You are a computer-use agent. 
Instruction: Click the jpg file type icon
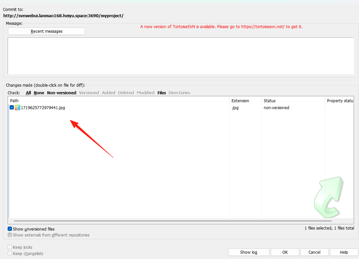pyautogui.click(x=17, y=108)
